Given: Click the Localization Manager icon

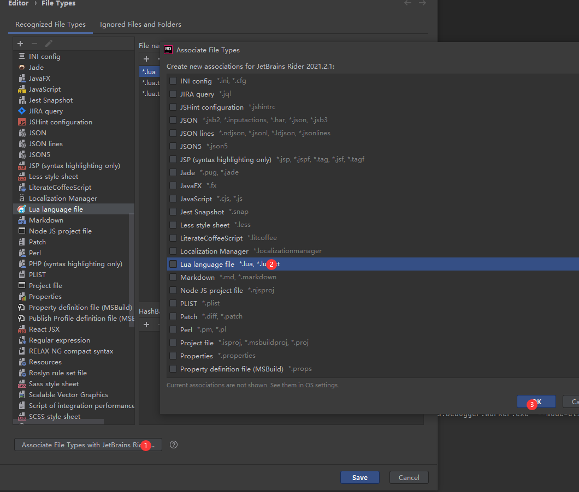Looking at the screenshot, I should tap(22, 198).
